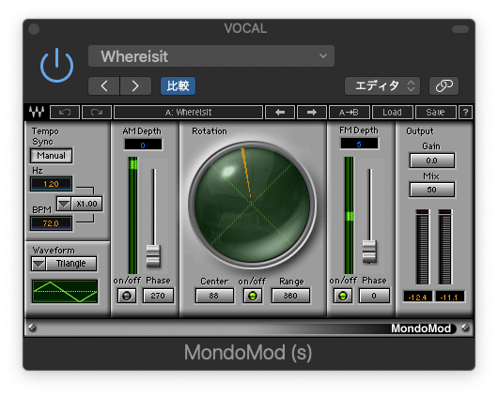Image resolution: width=498 pixels, height=397 pixels.
Task: Open the Load menu
Action: pos(392,112)
